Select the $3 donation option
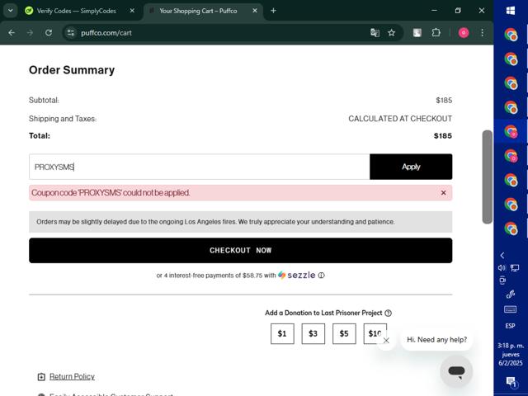 tap(313, 333)
